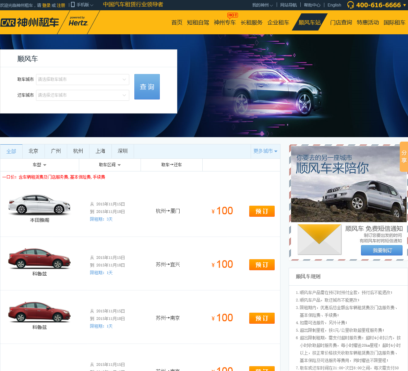
Task: Open 国际租车 navigation item
Action: click(x=395, y=23)
